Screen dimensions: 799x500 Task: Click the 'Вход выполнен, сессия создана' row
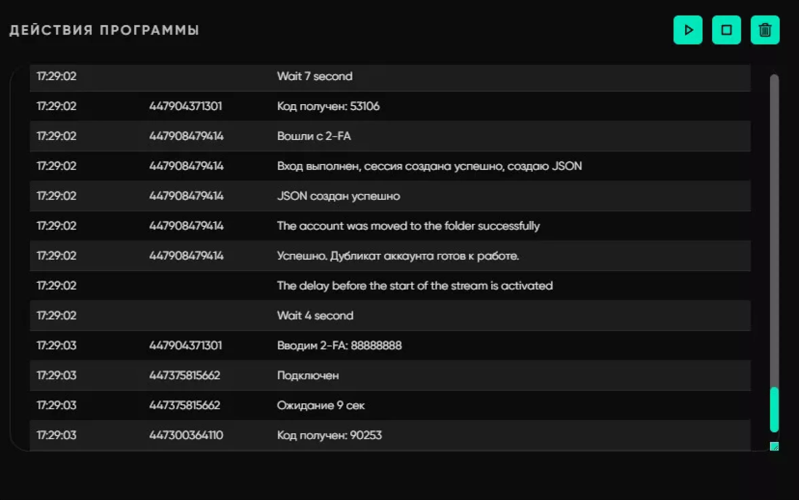pyautogui.click(x=390, y=166)
